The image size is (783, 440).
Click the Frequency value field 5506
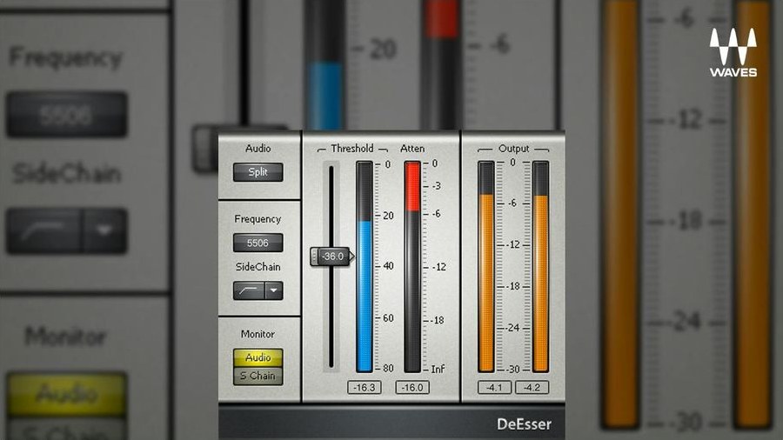coord(258,243)
